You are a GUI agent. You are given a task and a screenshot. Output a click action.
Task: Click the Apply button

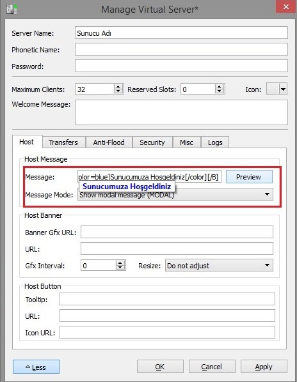[x=264, y=367]
